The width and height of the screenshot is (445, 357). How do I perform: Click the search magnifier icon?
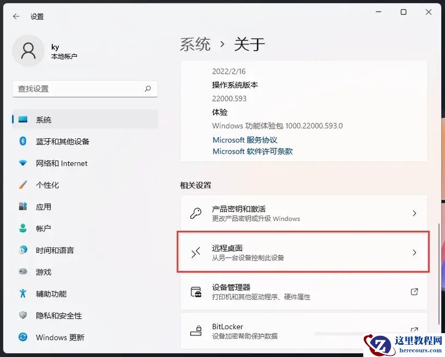[x=148, y=89]
